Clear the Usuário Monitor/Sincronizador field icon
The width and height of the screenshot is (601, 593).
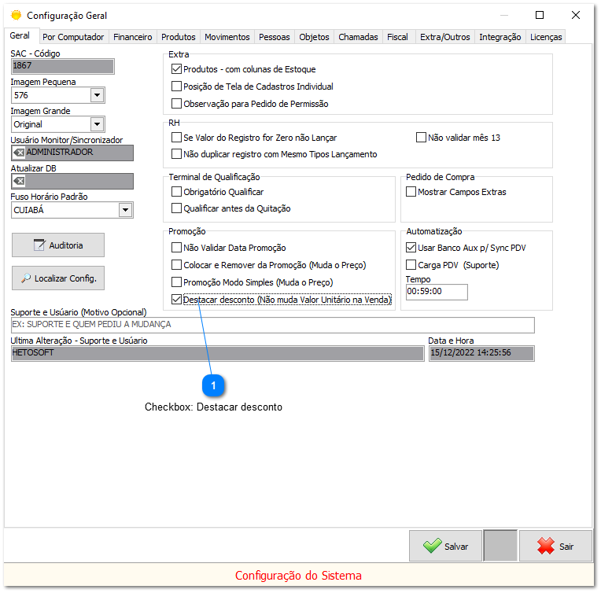point(19,153)
